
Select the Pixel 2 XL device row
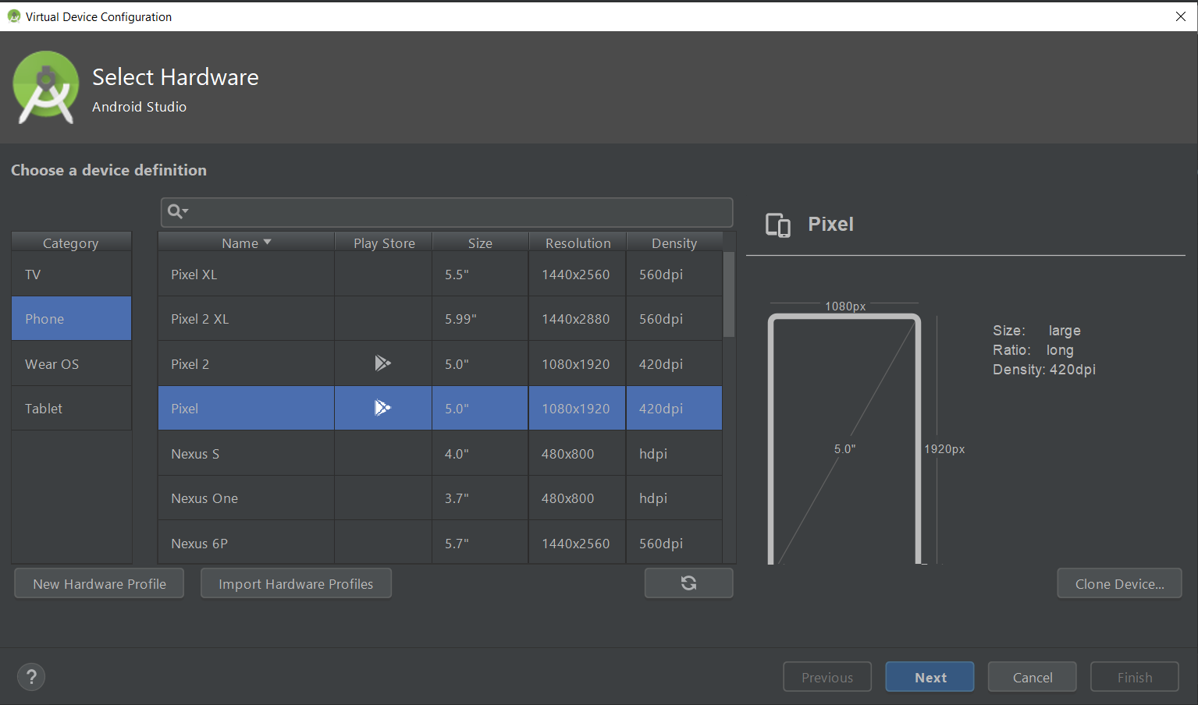tap(440, 319)
